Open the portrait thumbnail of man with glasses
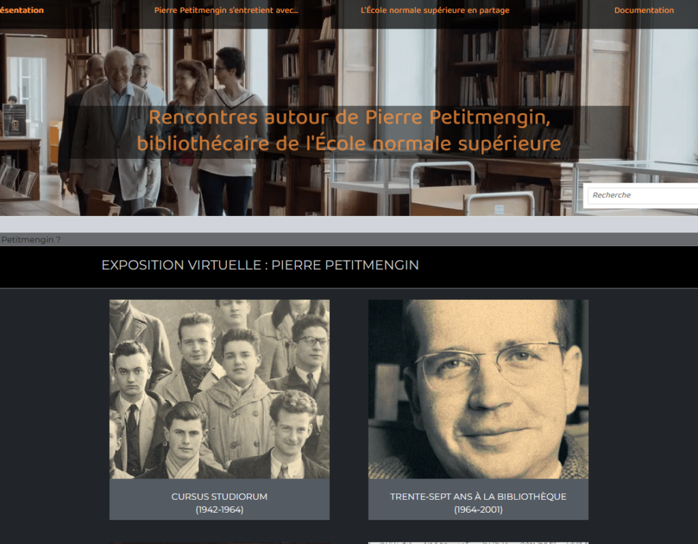 click(x=478, y=389)
